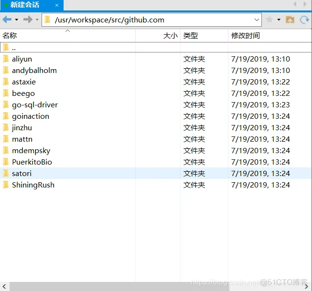Image resolution: width=312 pixels, height=291 pixels.
Task: Click the tab strip scroll-left arrow
Action: [295, 4]
